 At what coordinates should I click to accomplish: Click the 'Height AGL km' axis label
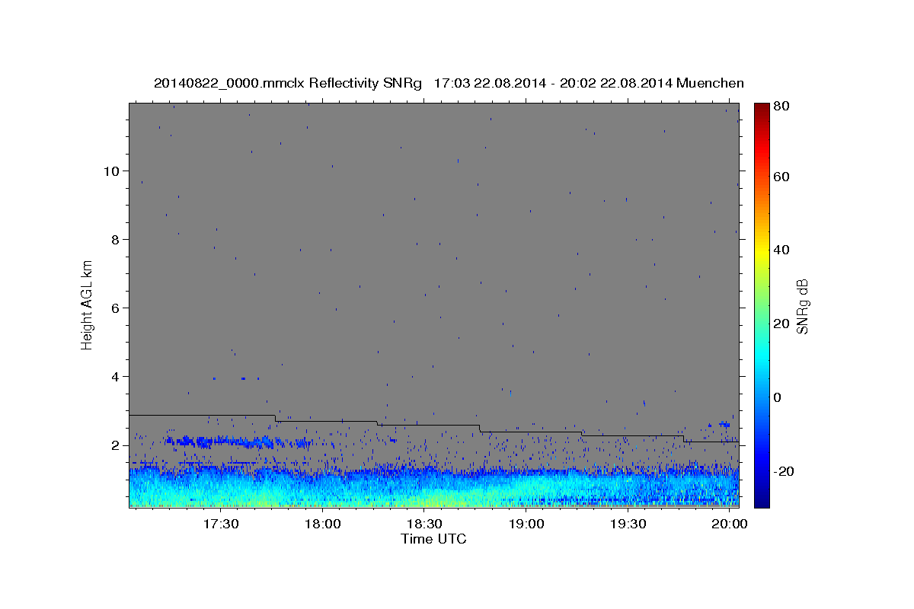(x=88, y=305)
